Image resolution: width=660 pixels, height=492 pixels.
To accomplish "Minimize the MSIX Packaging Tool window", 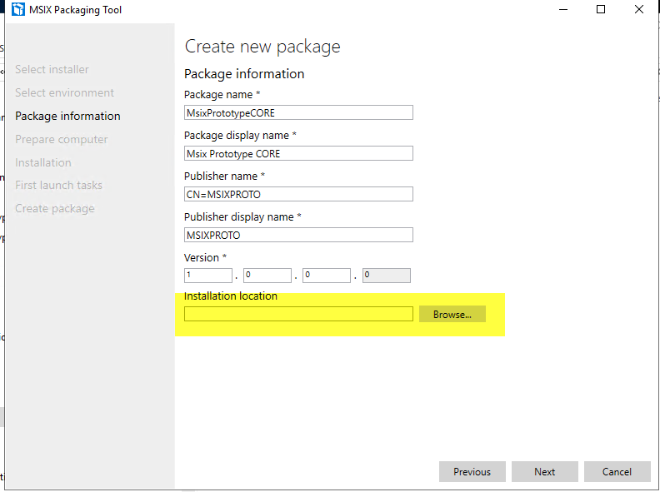I will coord(562,10).
